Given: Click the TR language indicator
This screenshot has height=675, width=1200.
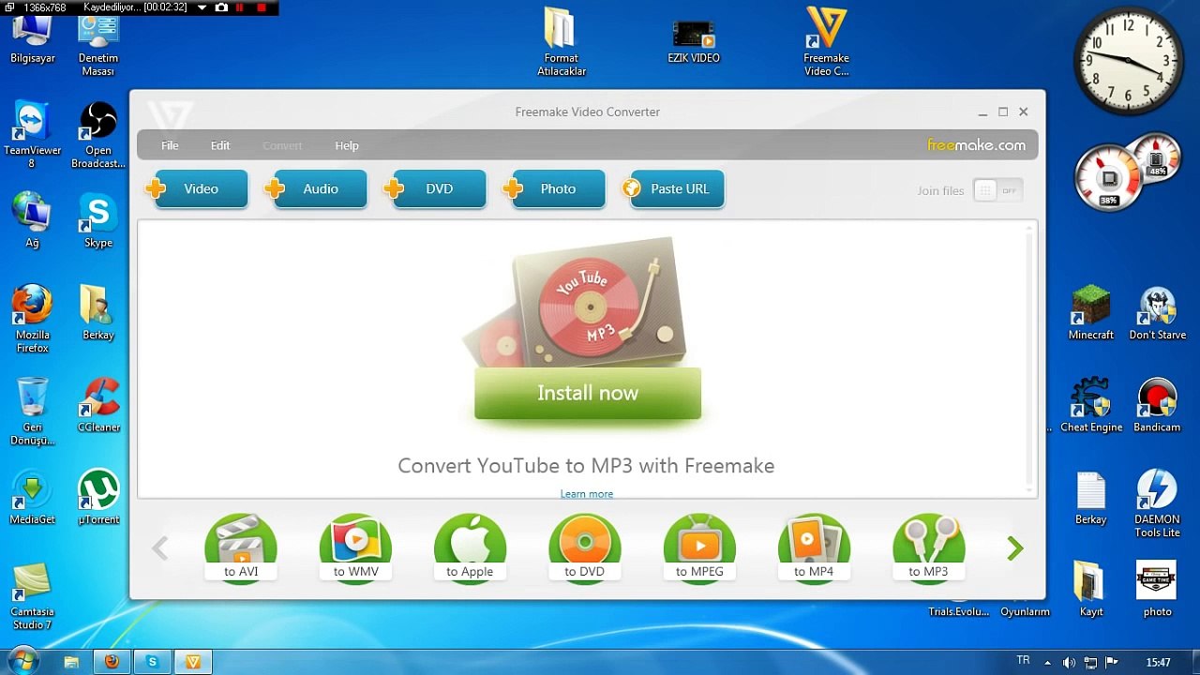Looking at the screenshot, I should 1024,661.
